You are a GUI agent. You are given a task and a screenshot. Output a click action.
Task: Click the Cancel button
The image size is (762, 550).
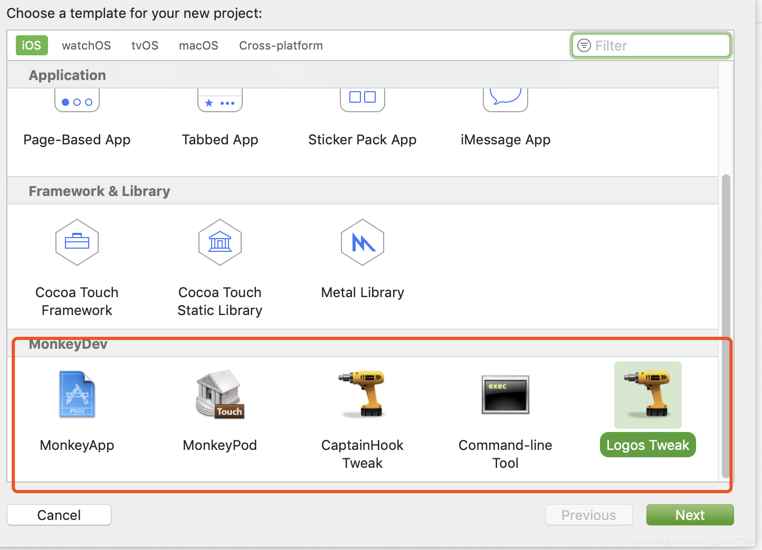[x=59, y=515]
